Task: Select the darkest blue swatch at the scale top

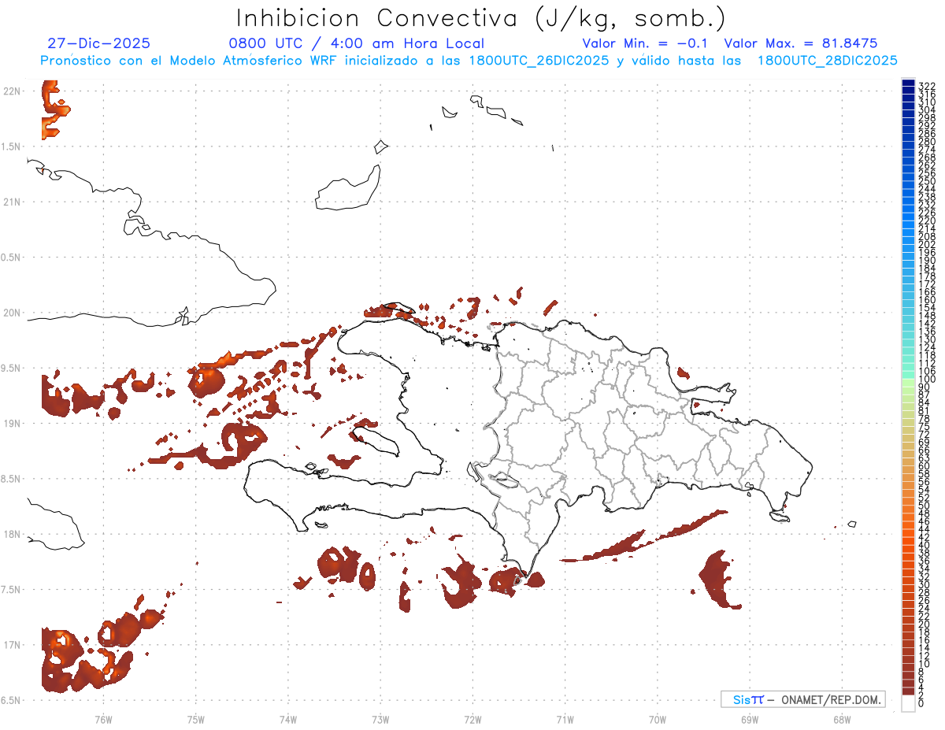Action: click(x=908, y=83)
